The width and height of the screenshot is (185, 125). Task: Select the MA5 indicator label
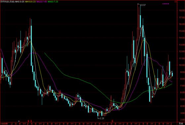click(x=20, y=2)
